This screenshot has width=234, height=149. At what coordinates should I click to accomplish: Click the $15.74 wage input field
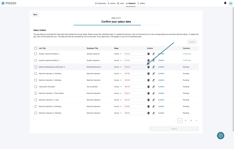[134, 100]
